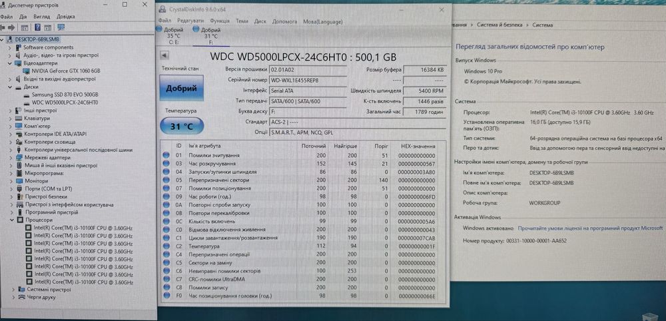Viewport: 666px width, 321px height.
Task: Scan for hardware changes monitor icon
Action: coord(61,27)
